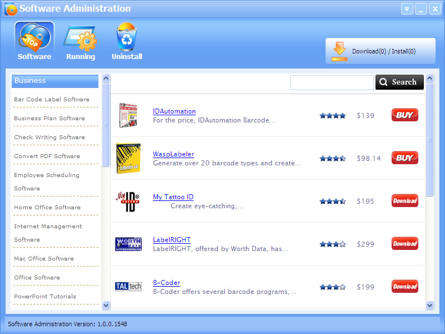Click the star rating for IDAutomation

pyautogui.click(x=333, y=116)
